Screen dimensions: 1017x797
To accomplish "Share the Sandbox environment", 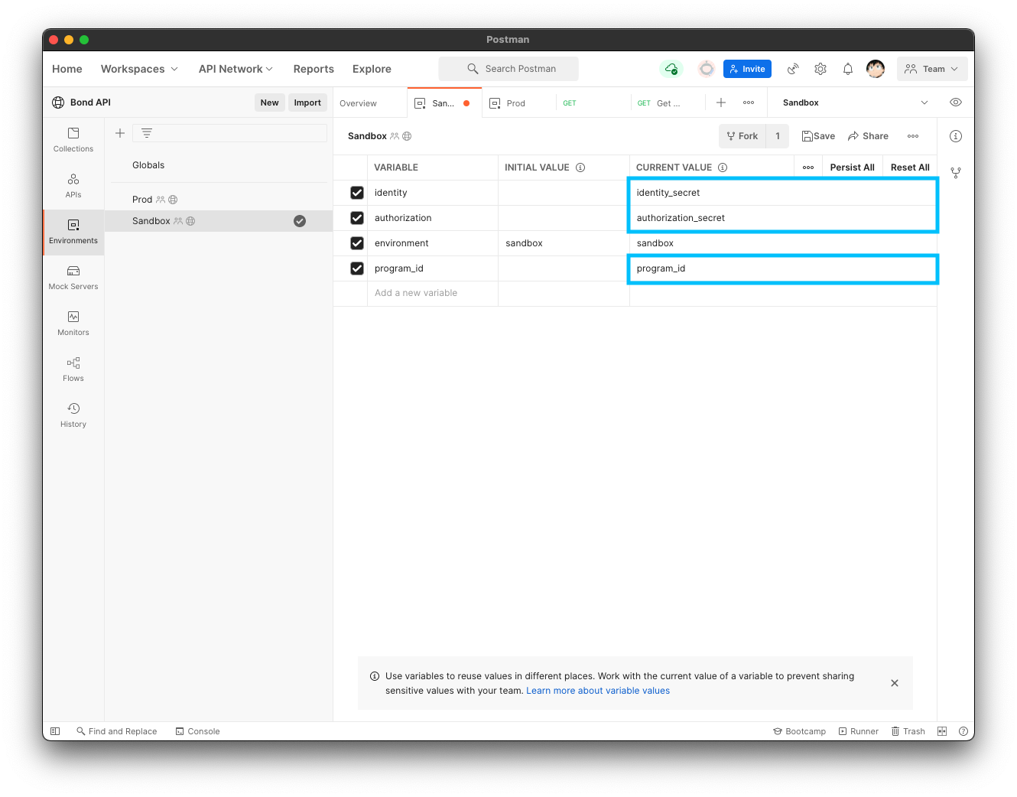I will (x=868, y=136).
